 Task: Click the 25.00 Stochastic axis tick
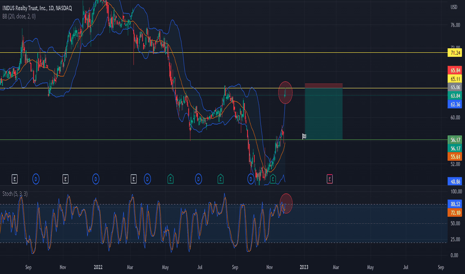click(455, 239)
